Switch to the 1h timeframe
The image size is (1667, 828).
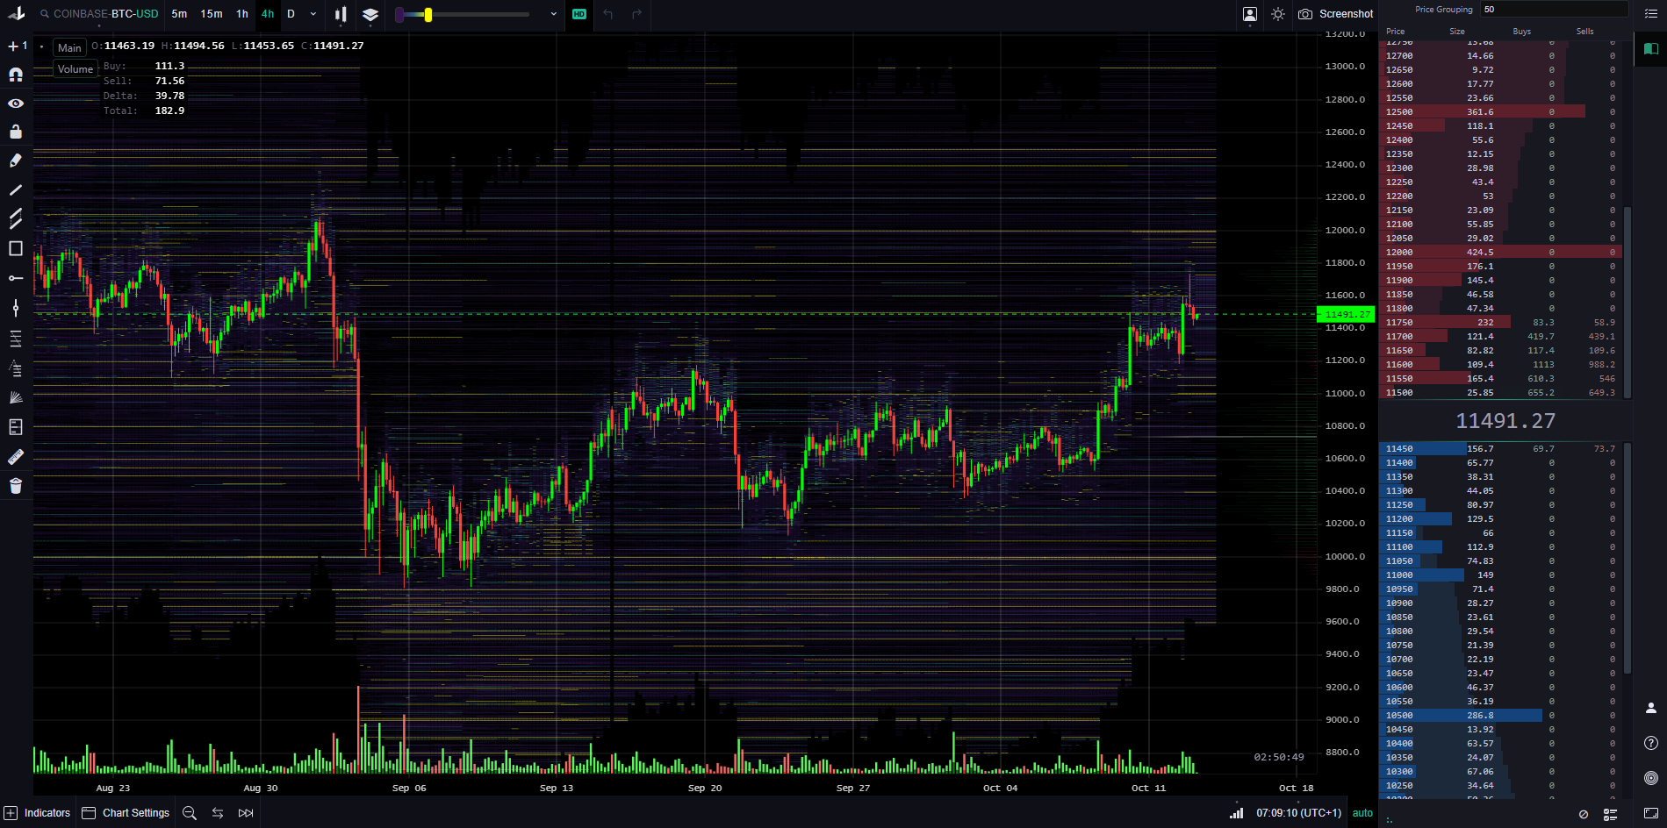pos(241,14)
